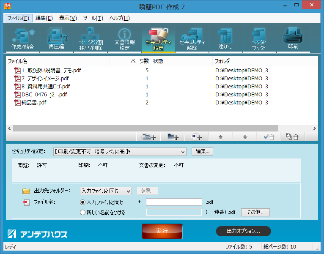Viewport: 324px width, 254px height.
Task: Select the 印刷 printer tool
Action: (293, 39)
